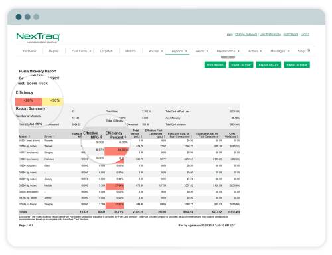Image resolution: width=332 pixels, height=255 pixels.
Task: Sort by Efficiency Percent column arrows
Action: click(125, 137)
